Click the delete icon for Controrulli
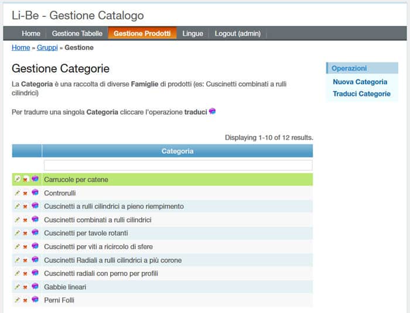The width and height of the screenshot is (410, 313). click(x=25, y=193)
